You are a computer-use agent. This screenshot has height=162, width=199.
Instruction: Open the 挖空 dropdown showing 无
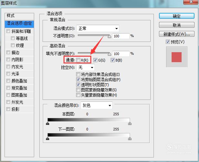coord(86,67)
